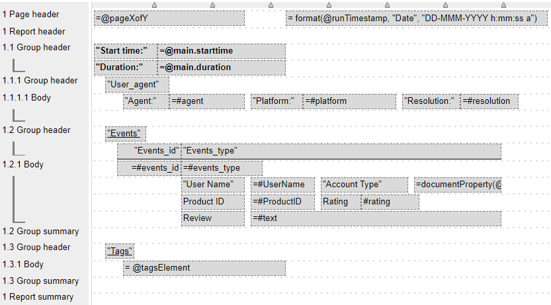Click the =@main.duration field
This screenshot has height=305, width=551.
[x=222, y=67]
